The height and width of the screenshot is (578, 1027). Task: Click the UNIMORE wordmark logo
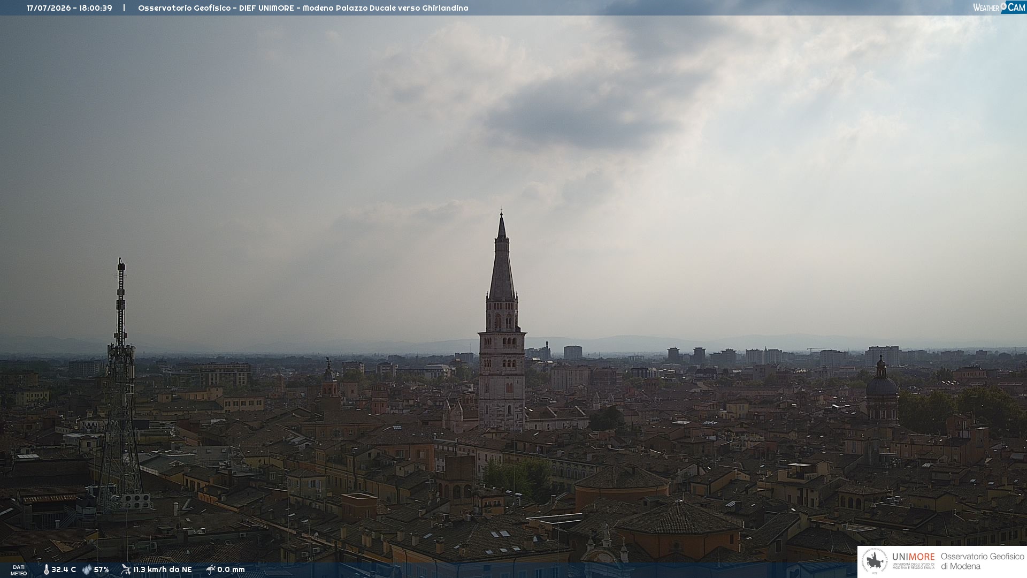[x=914, y=557]
